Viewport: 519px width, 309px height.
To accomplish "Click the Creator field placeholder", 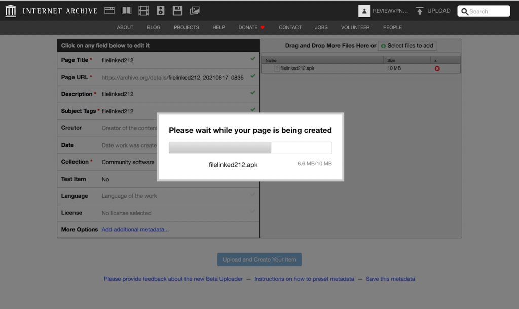I will point(129,128).
